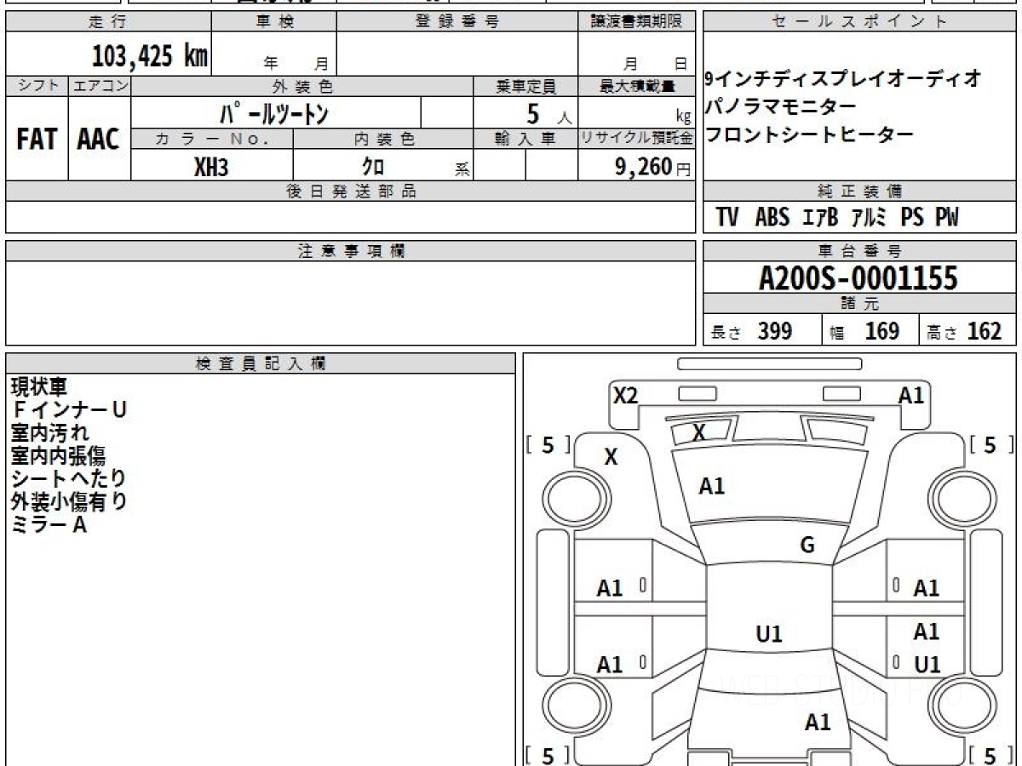This screenshot has width=1022, height=766.
Task: Select the length value 399
Action: coord(775,331)
